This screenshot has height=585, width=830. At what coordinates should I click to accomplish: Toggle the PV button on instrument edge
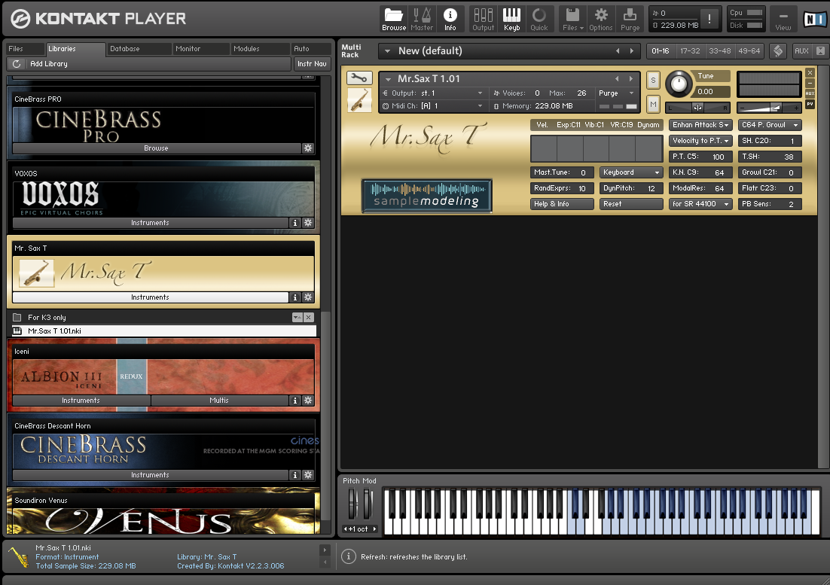[x=810, y=104]
